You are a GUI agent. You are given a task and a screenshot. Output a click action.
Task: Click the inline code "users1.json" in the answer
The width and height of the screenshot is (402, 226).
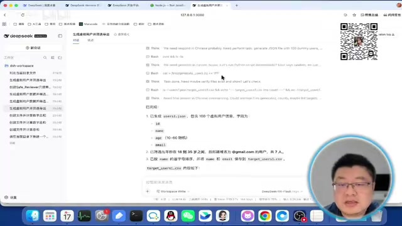tap(175, 116)
